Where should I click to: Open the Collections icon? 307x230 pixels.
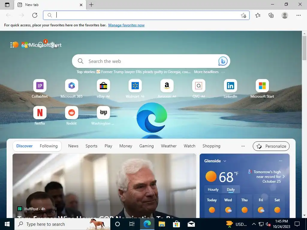[x=271, y=15]
